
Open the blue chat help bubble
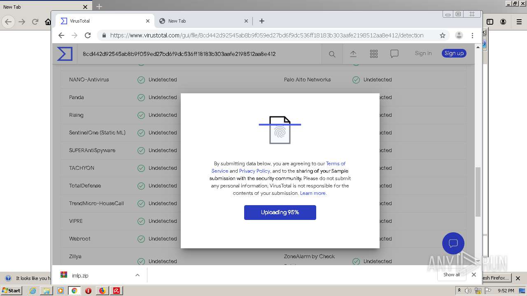click(x=453, y=243)
